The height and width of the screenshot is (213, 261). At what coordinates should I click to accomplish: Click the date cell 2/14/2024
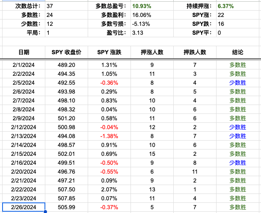(x=24, y=145)
